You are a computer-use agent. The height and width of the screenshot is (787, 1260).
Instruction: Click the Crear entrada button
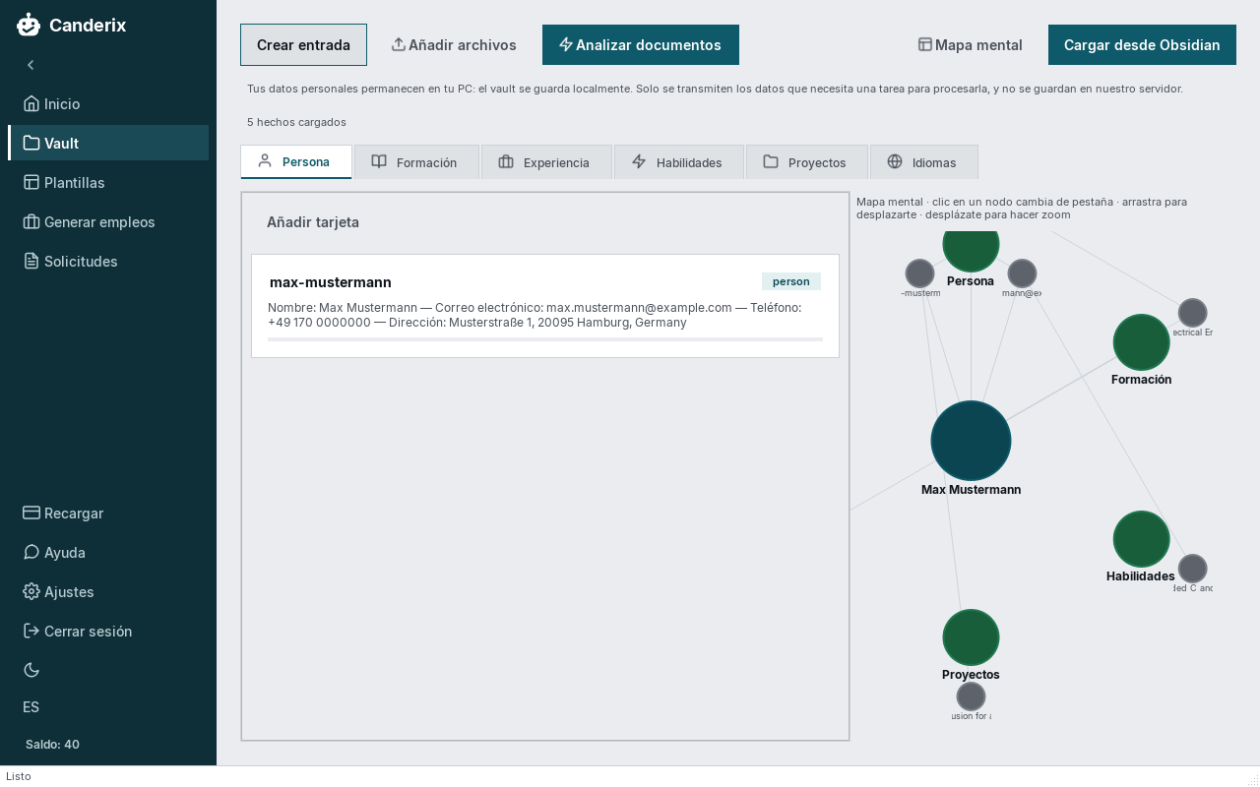pos(303,45)
